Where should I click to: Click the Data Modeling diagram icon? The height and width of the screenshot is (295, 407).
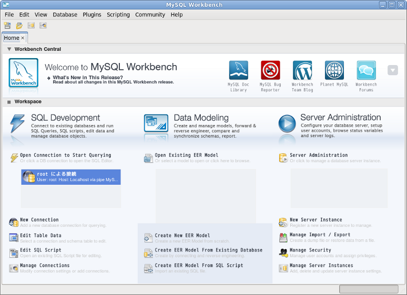coord(156,123)
